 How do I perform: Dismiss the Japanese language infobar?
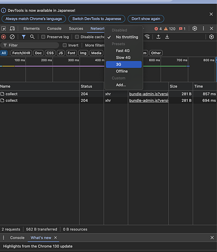211,14
